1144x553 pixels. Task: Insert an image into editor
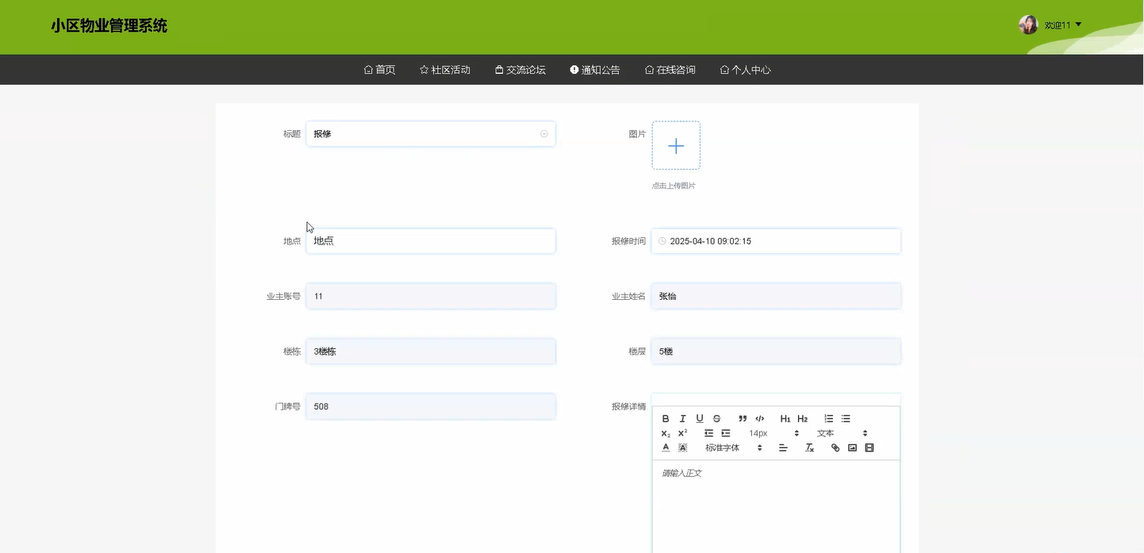pos(852,447)
